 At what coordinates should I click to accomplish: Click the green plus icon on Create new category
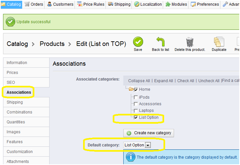click(129, 133)
